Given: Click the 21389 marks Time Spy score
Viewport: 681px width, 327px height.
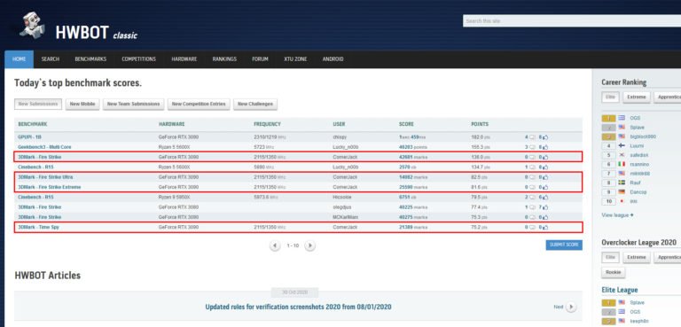Looking at the screenshot, I should (413, 227).
